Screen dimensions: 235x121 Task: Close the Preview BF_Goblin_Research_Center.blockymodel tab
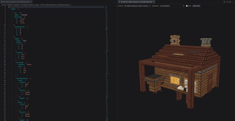[154, 2]
